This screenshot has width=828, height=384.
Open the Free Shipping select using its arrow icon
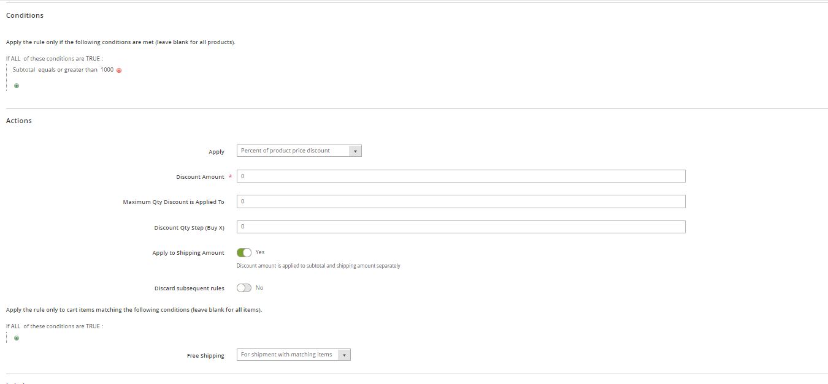[344, 355]
